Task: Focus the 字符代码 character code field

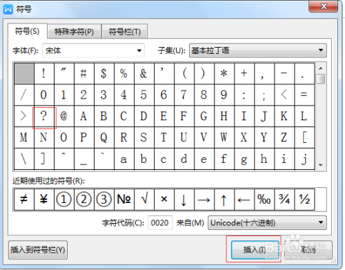Action: [160, 222]
